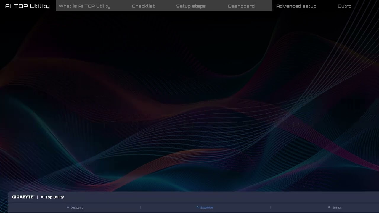Switch to the Advanced setup chapter
The height and width of the screenshot is (213, 379).
pyautogui.click(x=296, y=6)
